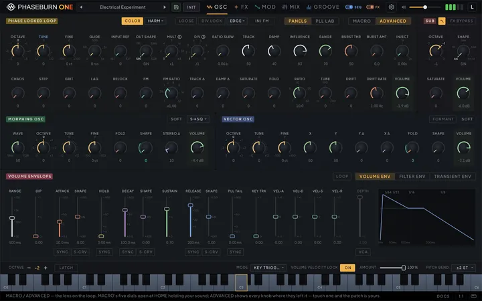Click the VCA button
This screenshot has height=301, width=482.
(363, 252)
